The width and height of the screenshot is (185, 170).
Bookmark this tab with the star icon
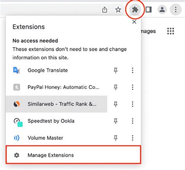pos(118,10)
